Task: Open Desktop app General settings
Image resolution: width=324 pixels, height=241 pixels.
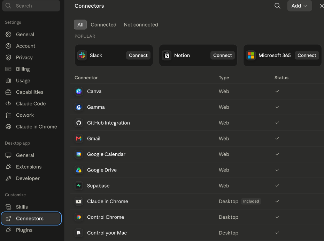Action: point(31,155)
